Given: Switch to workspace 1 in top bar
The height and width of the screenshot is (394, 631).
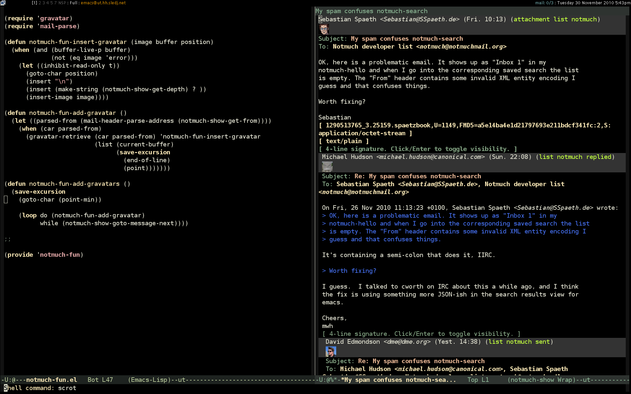Looking at the screenshot, I should click(x=35, y=3).
